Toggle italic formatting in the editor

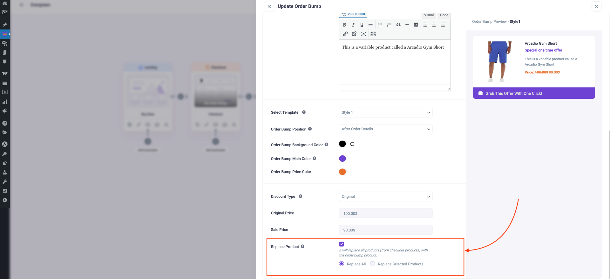click(x=353, y=25)
